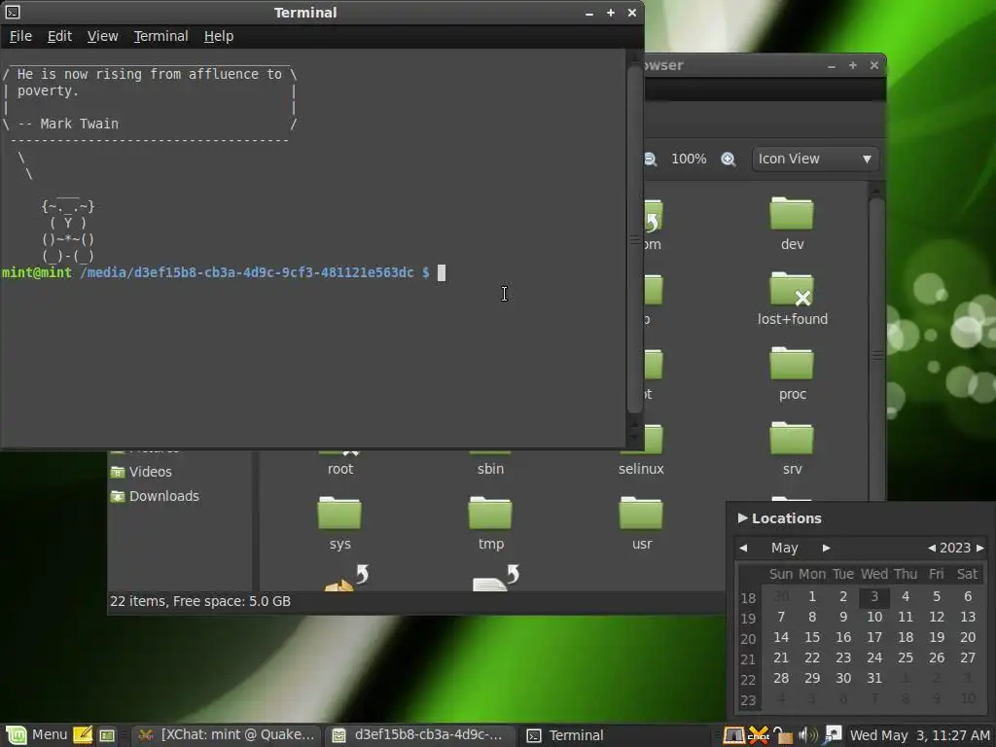Screen dimensions: 996x747
Task: Click the Downloads folder icon in sidebar
Action: tap(118, 496)
